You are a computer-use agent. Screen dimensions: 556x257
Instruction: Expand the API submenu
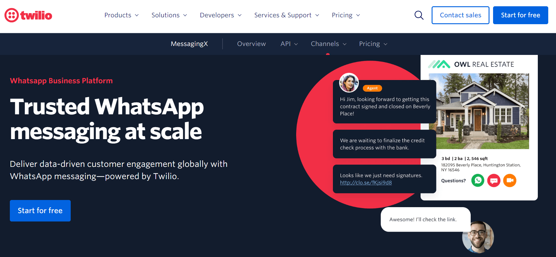(289, 44)
